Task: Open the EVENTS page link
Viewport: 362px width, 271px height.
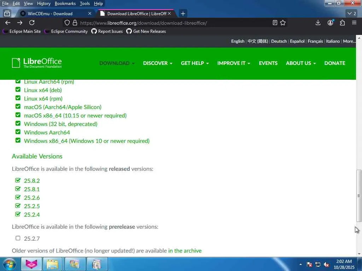Action: tap(268, 63)
